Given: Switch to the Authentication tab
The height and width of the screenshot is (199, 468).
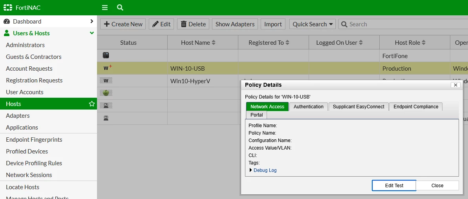Looking at the screenshot, I should click(309, 106).
